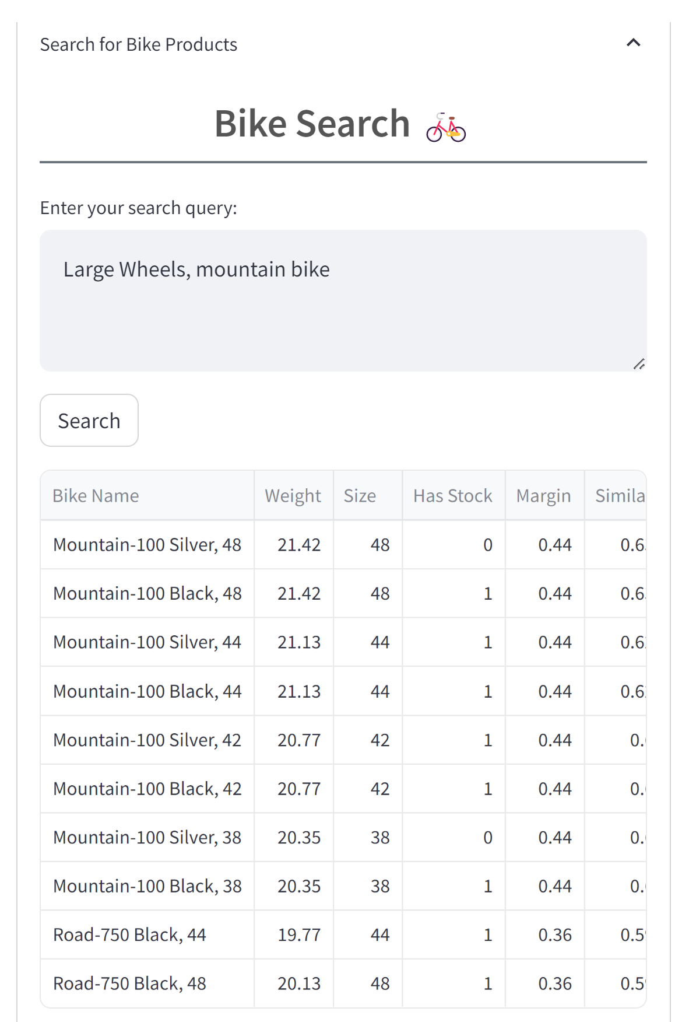682x1022 pixels.
Task: Click the search query text area
Action: tap(343, 300)
